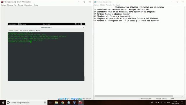Click the GNOME clock showing lun 20:18
This screenshot has height=105, width=186.
click(46, 24)
